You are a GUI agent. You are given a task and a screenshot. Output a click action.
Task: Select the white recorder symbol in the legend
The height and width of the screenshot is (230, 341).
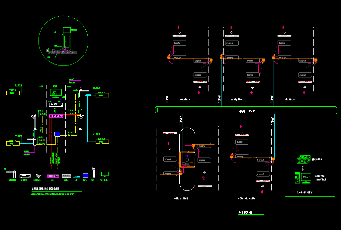pos(25,175)
